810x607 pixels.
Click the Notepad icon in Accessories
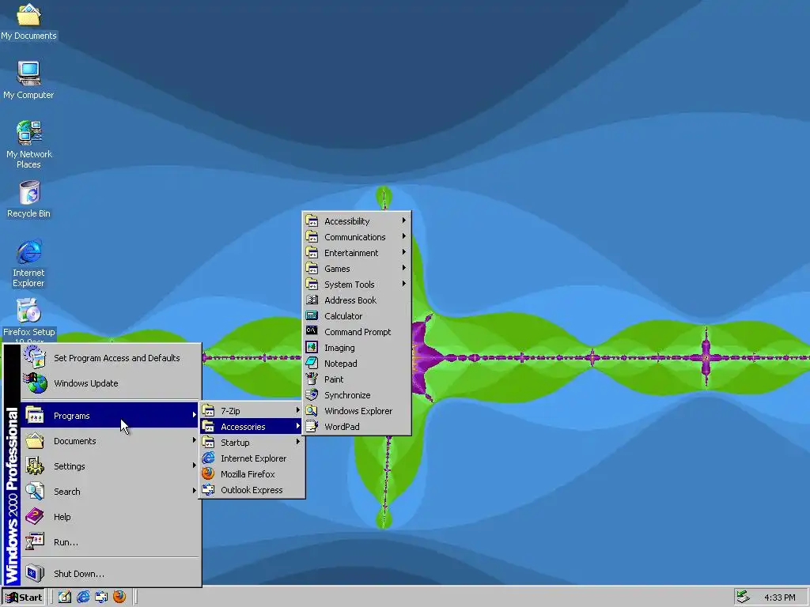[x=312, y=363]
